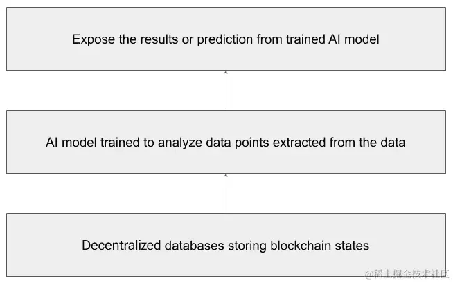Select the Decentralized databases box at bottom
453x283 pixels.
226,245
